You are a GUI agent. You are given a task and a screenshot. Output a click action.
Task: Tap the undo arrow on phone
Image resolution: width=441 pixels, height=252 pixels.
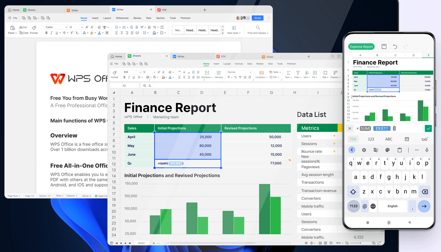395,47
